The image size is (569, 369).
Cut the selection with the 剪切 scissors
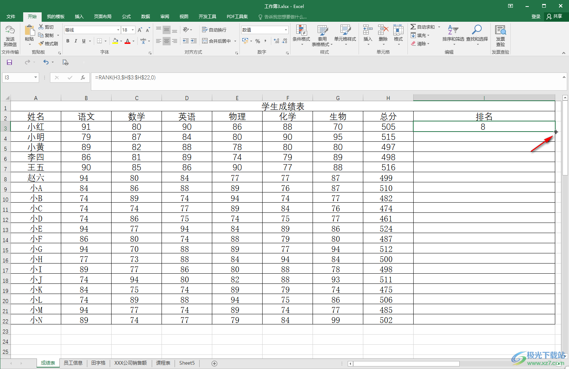(x=46, y=27)
